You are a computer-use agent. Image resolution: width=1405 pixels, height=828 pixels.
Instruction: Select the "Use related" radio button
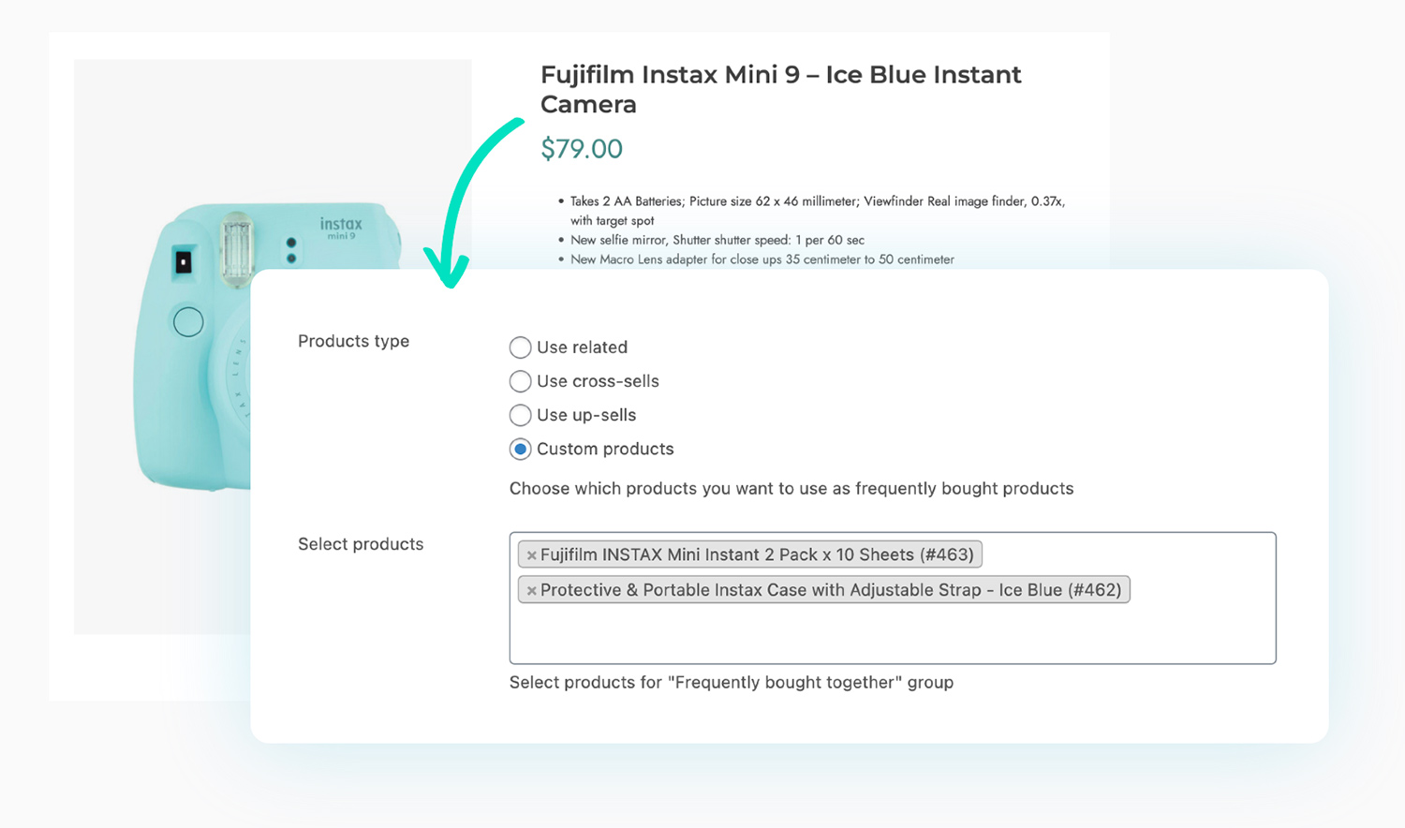tap(520, 347)
